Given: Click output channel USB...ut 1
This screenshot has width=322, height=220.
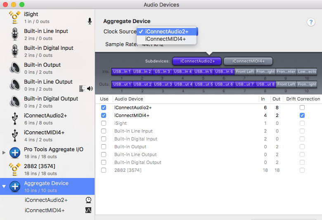Looking at the screenshot, I should 122,84.
